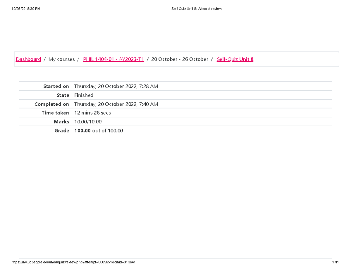Select the My courses breadcrumb item
Screen dimensions: 351x271
click(61, 59)
